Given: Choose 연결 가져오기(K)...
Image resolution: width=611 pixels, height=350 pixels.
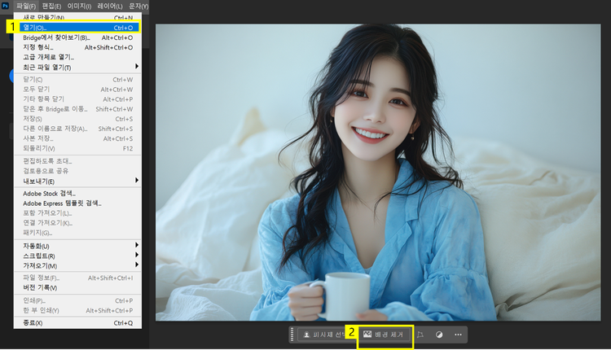Looking at the screenshot, I should tap(77, 223).
